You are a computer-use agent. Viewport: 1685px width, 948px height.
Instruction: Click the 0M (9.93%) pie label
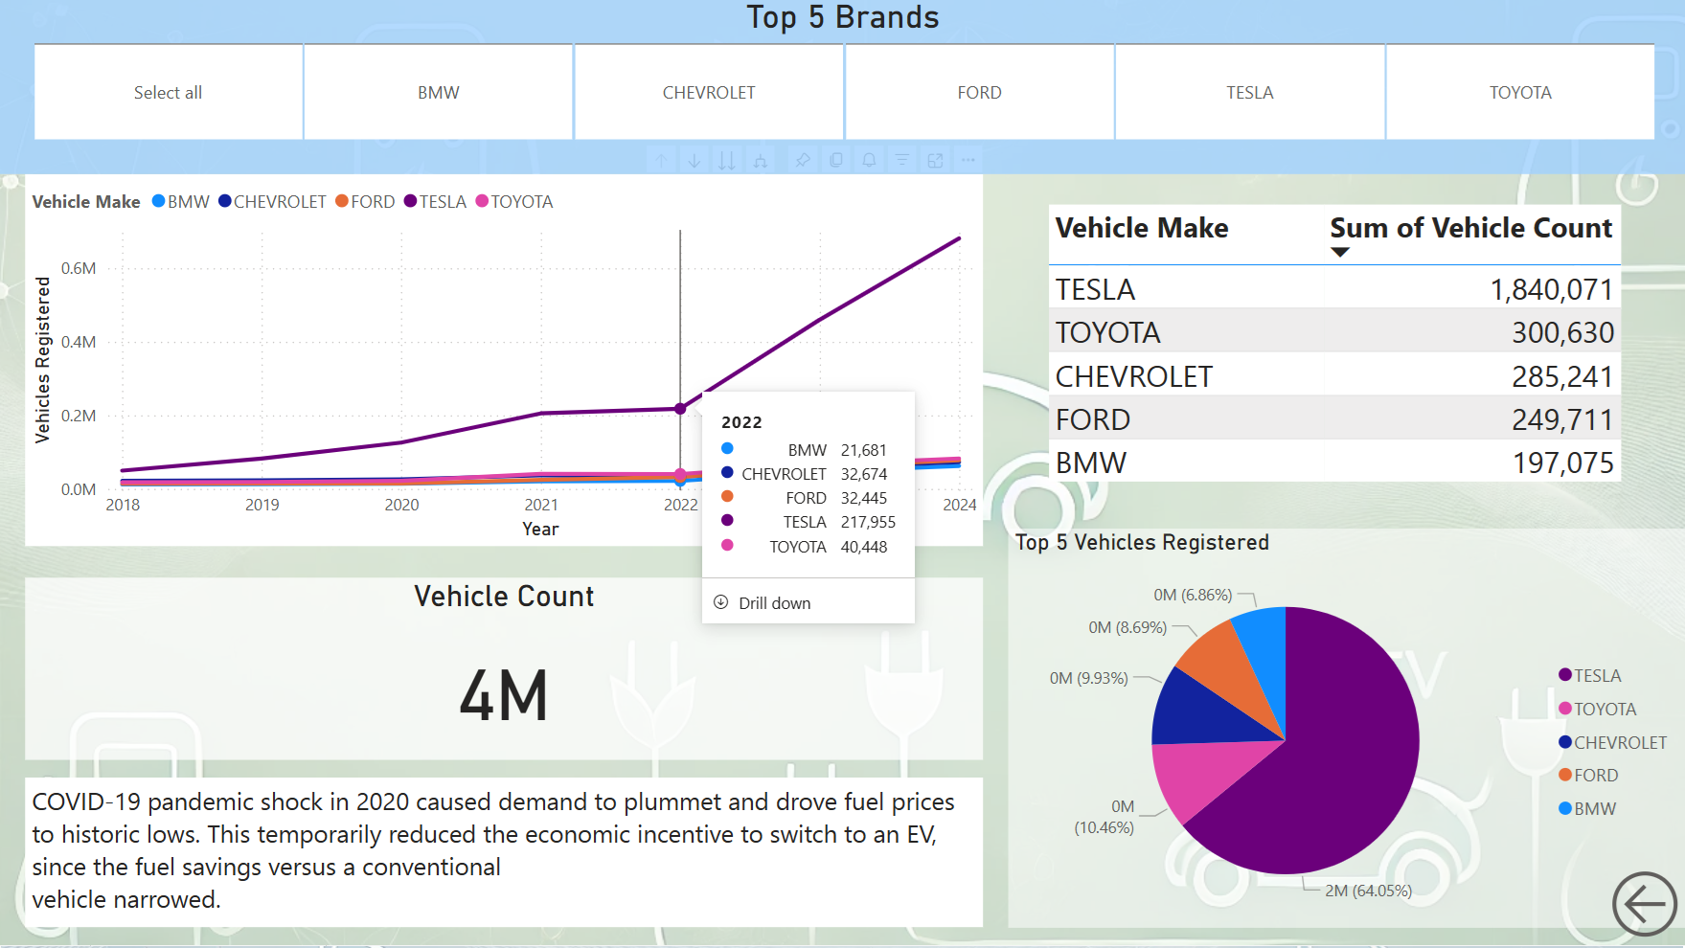[x=1088, y=678]
